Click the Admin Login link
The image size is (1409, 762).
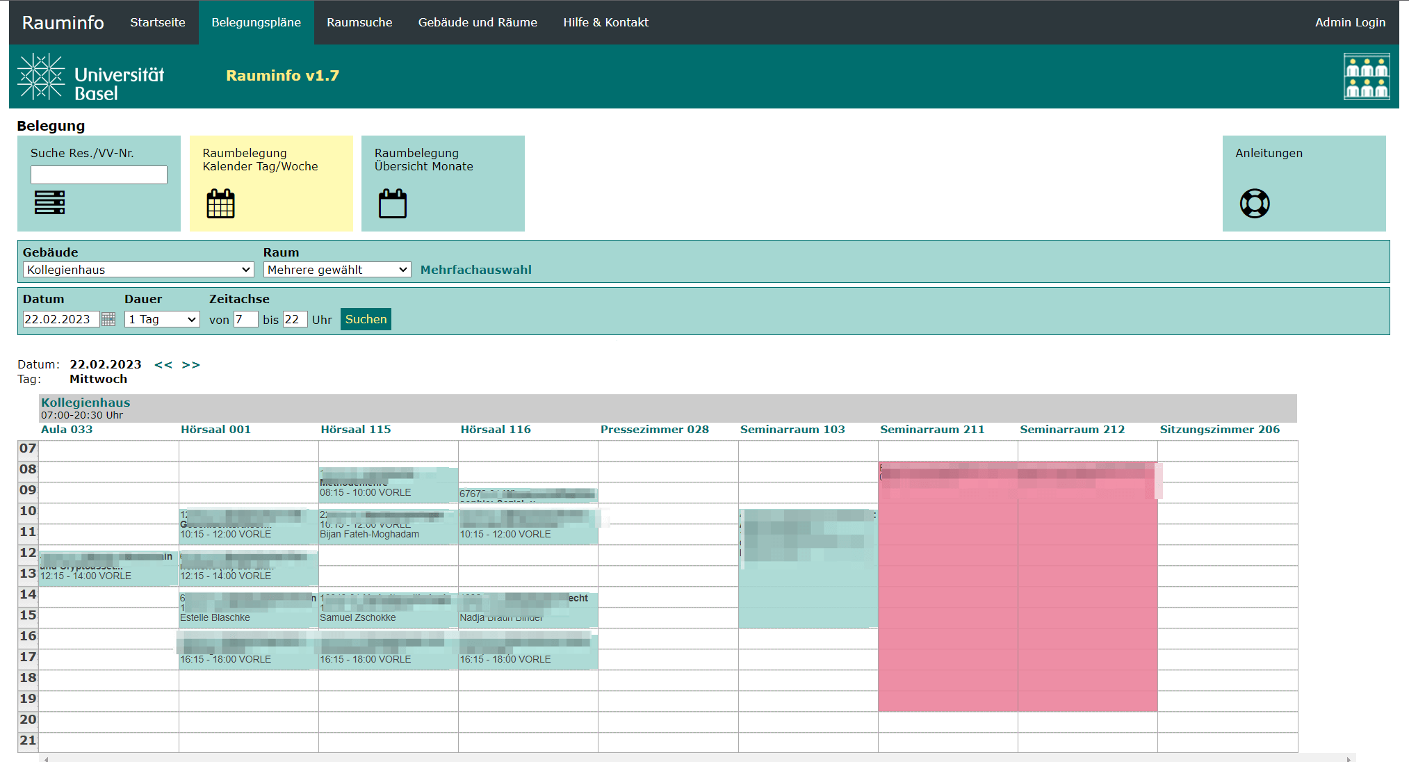point(1349,22)
